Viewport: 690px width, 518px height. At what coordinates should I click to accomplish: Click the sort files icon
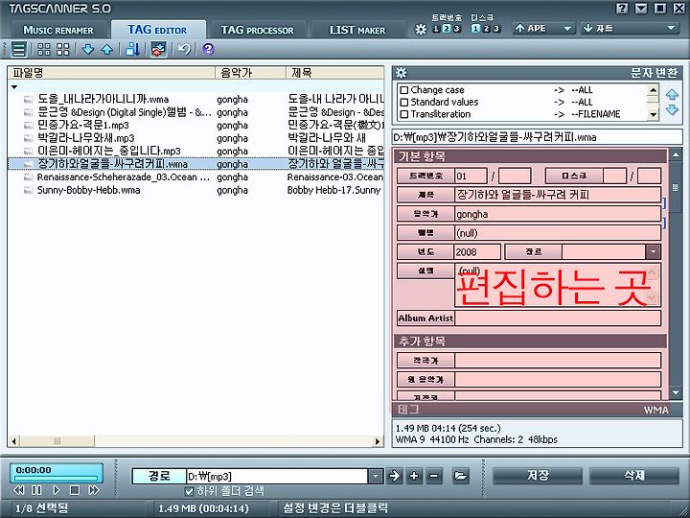pos(132,49)
